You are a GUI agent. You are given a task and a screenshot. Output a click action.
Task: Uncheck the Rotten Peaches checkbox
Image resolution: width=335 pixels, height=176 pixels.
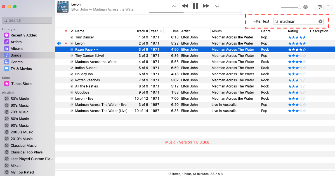[72, 80]
